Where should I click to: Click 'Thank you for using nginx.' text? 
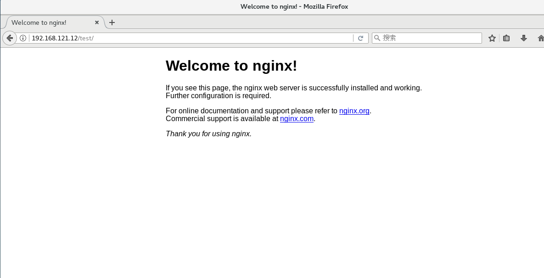[x=208, y=134]
